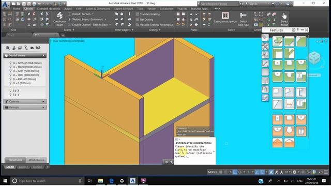Toggle grid display on the status bar

tap(221, 172)
